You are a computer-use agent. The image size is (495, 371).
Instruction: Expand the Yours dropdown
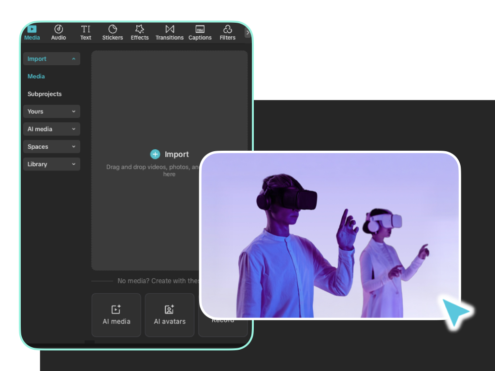click(74, 111)
